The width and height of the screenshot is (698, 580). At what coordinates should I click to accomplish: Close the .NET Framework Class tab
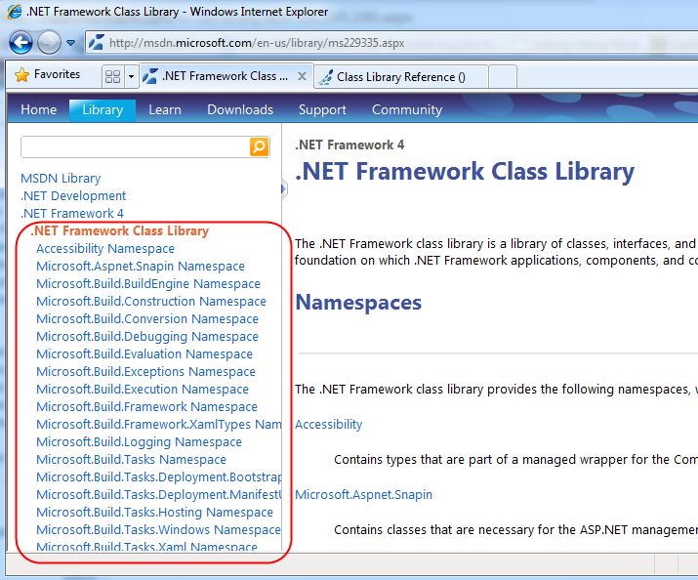point(302,76)
